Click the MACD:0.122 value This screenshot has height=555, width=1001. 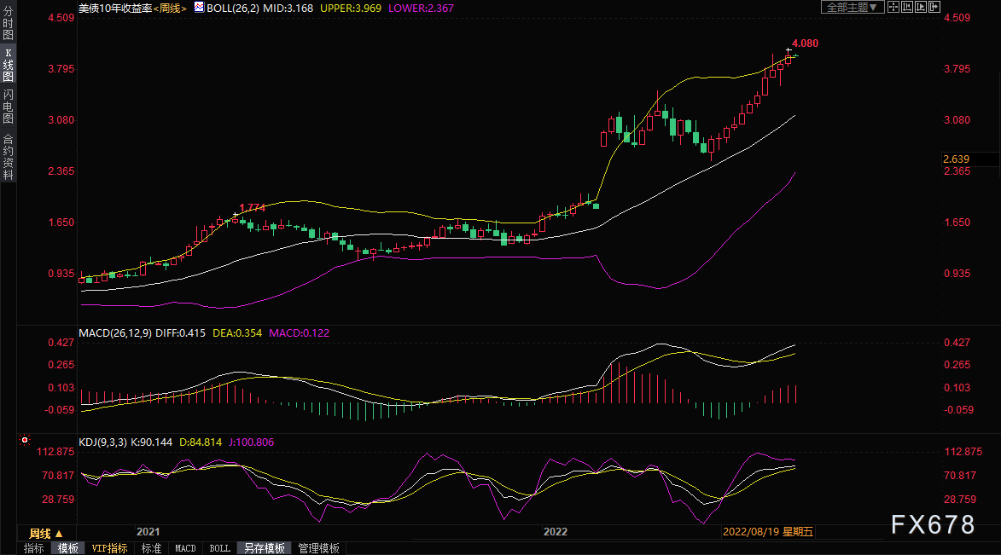pos(300,333)
